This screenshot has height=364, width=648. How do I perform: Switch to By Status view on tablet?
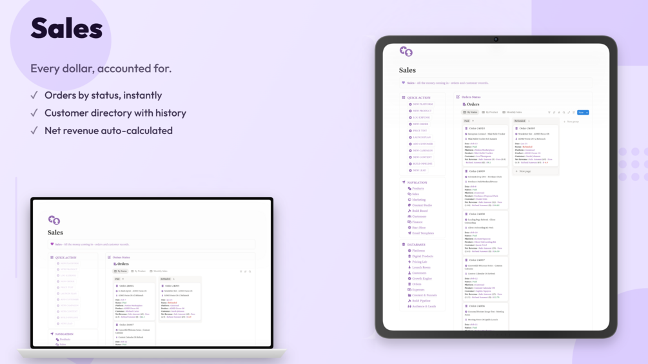click(470, 112)
